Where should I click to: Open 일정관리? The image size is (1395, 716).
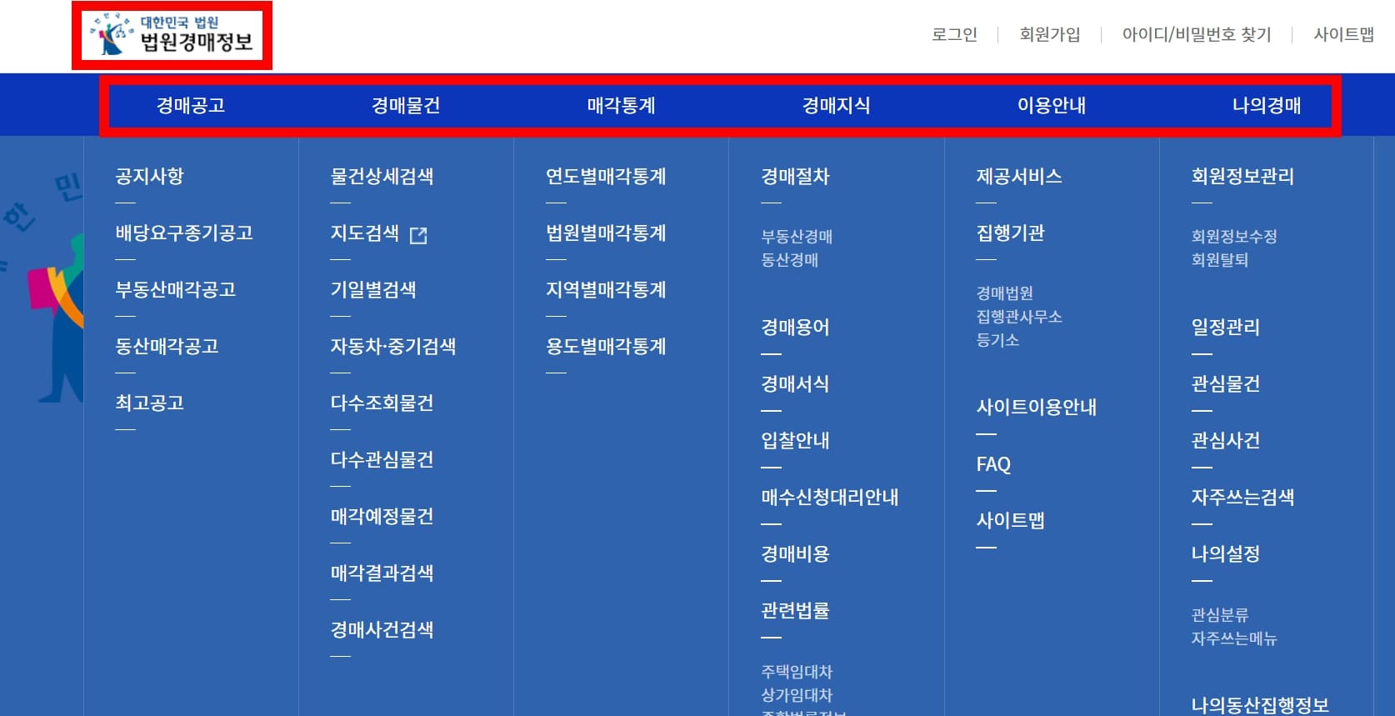click(1225, 327)
